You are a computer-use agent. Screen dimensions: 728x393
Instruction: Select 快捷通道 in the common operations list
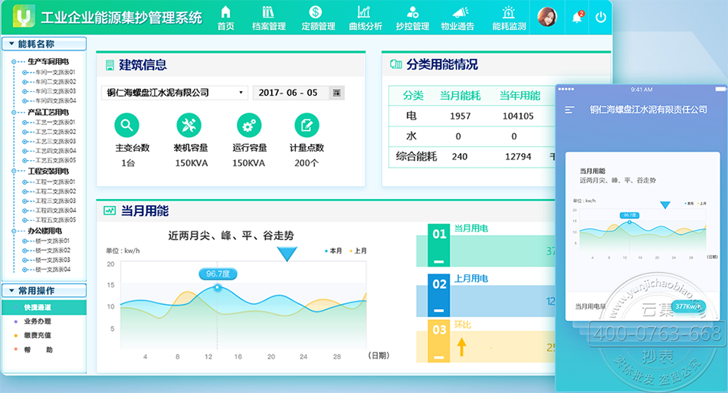pos(38,307)
